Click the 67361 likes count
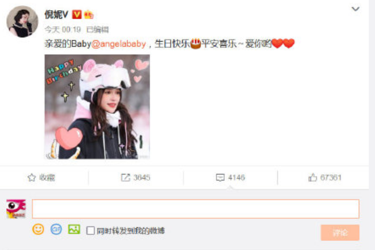This screenshot has width=375, height=250. coord(331,177)
